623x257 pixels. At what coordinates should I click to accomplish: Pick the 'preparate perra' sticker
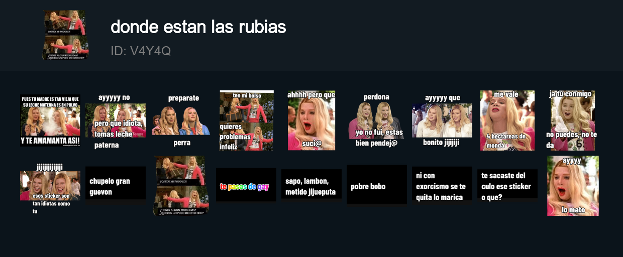click(x=181, y=120)
